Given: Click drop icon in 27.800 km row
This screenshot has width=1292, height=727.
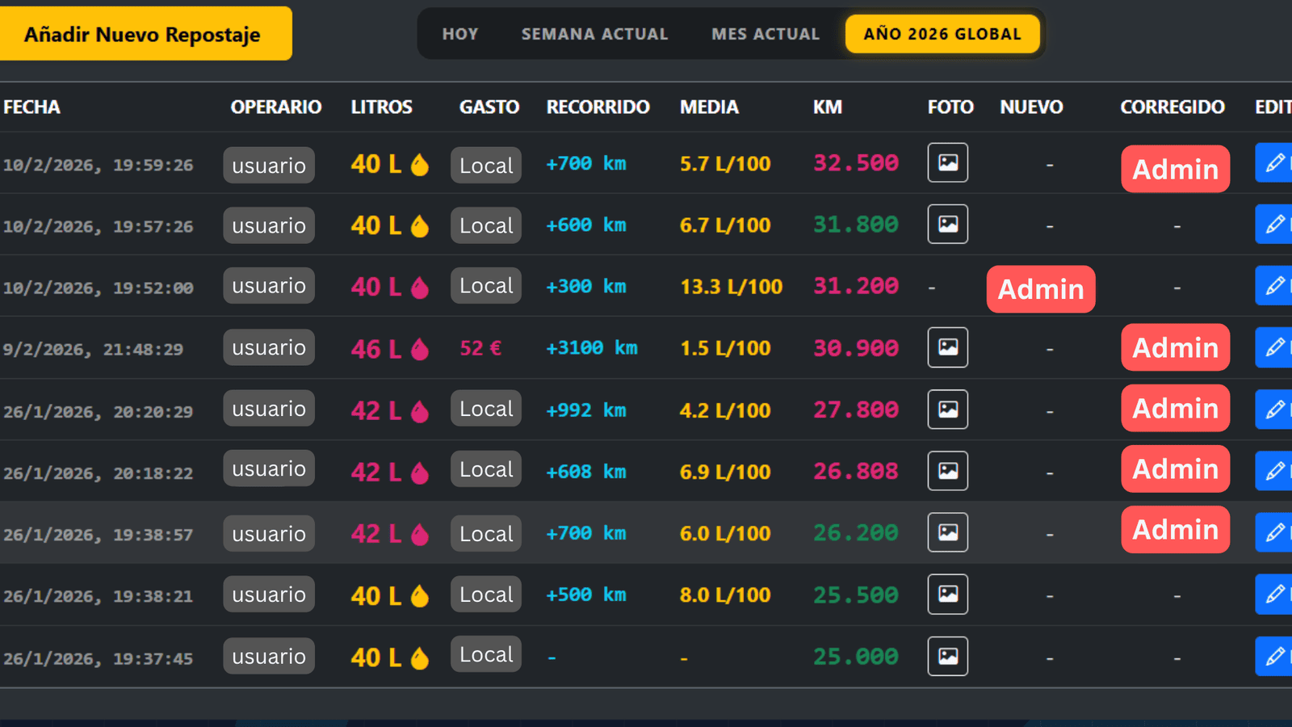Looking at the screenshot, I should coord(420,411).
